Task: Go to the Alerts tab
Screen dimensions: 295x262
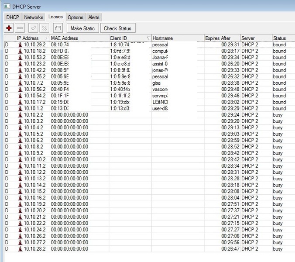Action: [x=94, y=17]
